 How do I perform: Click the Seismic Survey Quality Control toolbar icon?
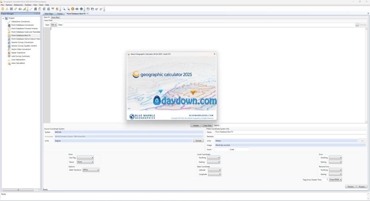[x=48, y=9]
